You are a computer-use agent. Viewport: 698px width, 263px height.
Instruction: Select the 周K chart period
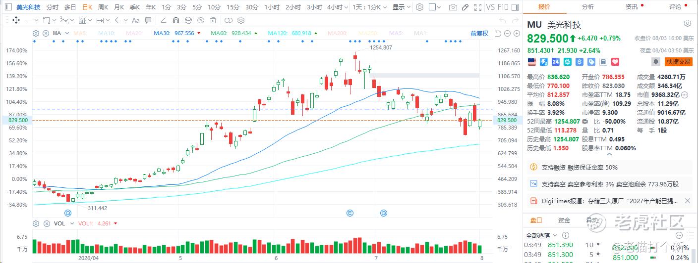click(x=103, y=7)
